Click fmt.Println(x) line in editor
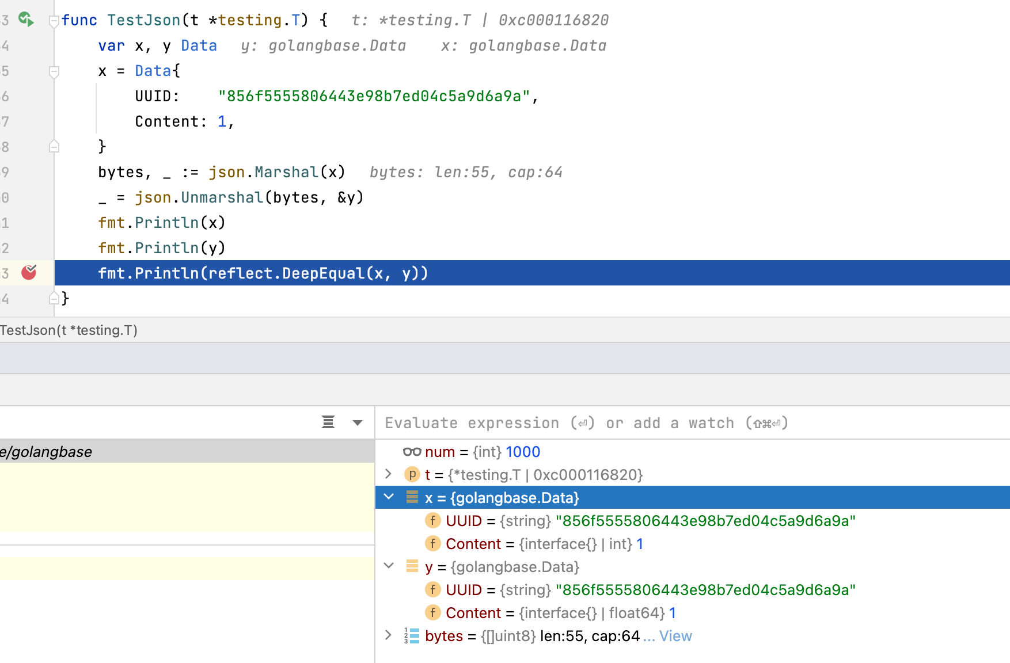The width and height of the screenshot is (1010, 663). 162,223
